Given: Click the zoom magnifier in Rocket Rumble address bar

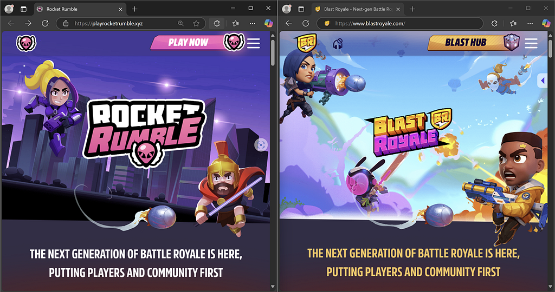Looking at the screenshot, I should coord(181,23).
